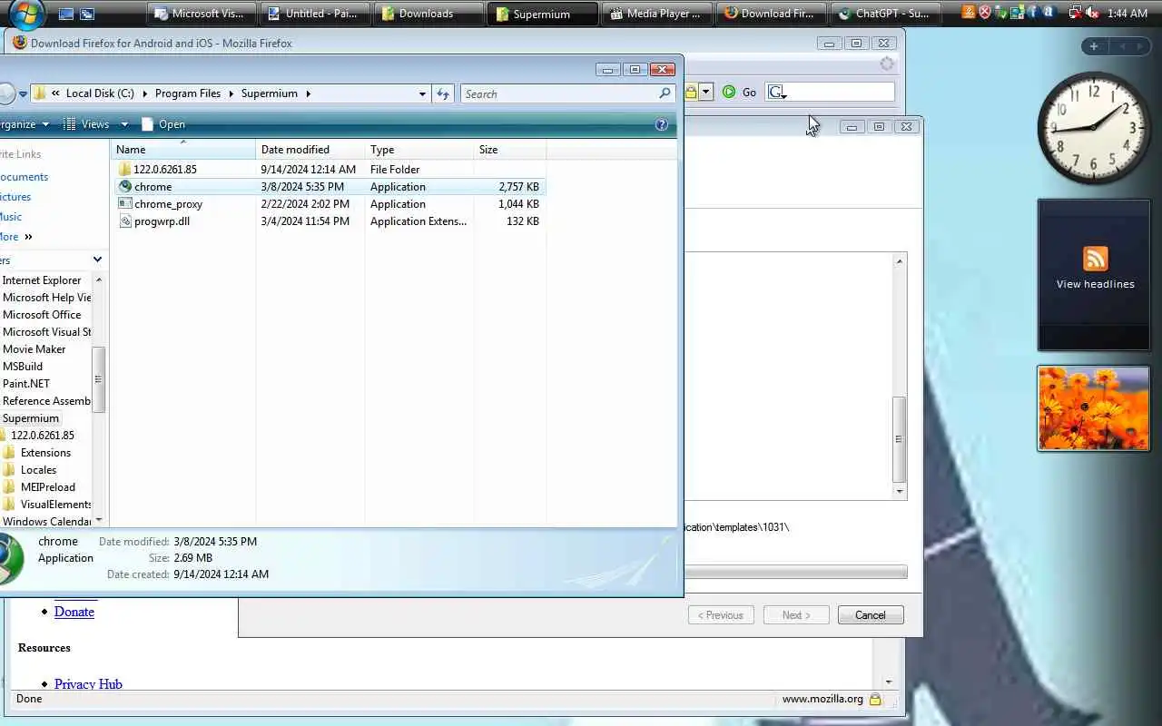Click Program Files in address breadcrumb
The image size is (1162, 726).
188,93
